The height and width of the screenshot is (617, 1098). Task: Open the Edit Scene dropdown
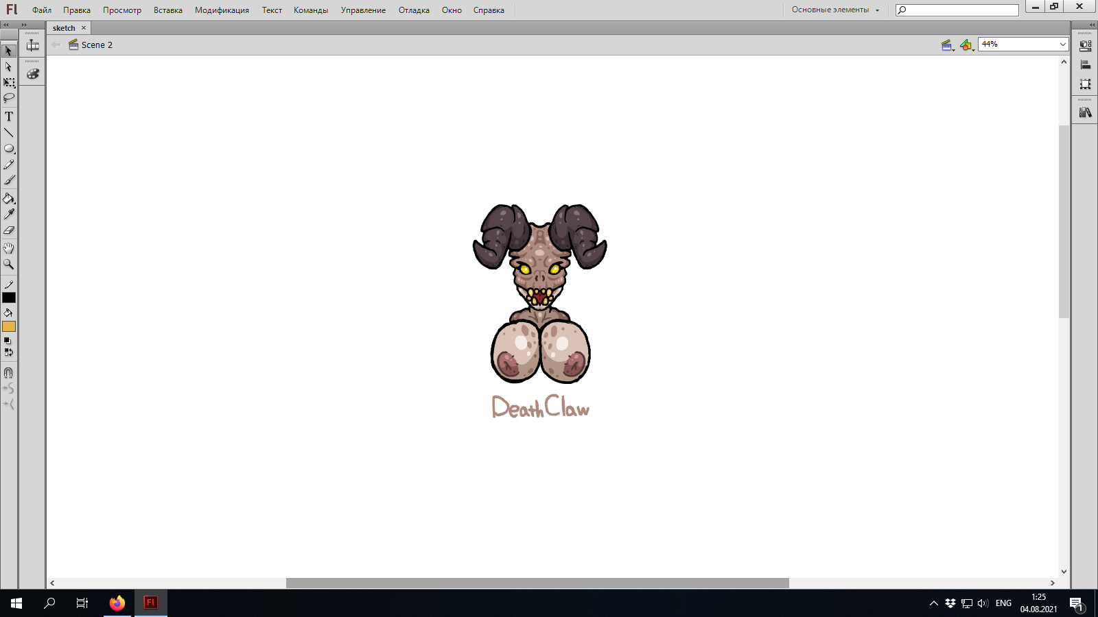948,45
